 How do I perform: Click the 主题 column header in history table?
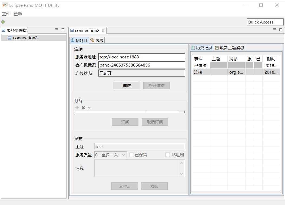click(x=219, y=59)
